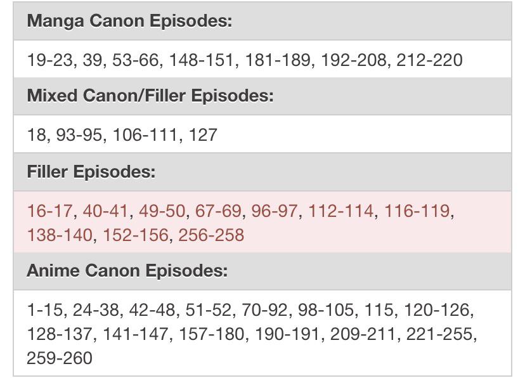
Task: Select the 93-95 mixed canon range
Action: tap(79, 135)
